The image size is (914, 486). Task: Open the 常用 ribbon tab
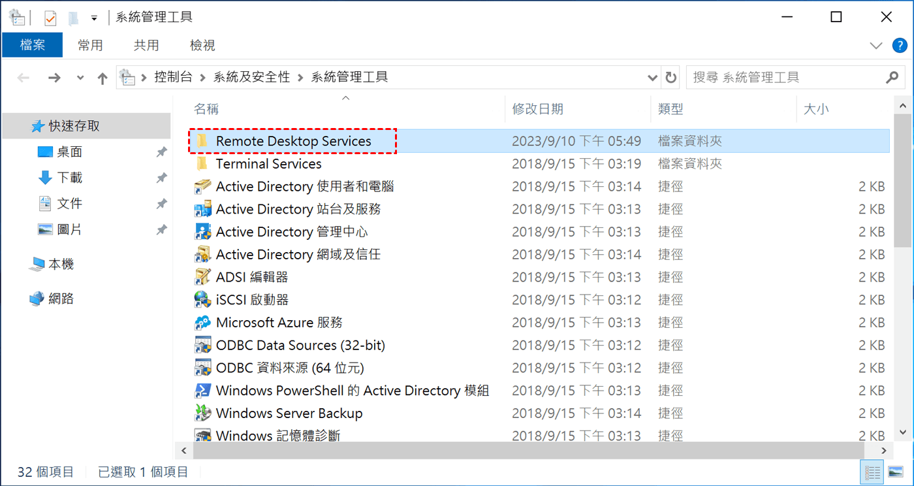(x=90, y=45)
